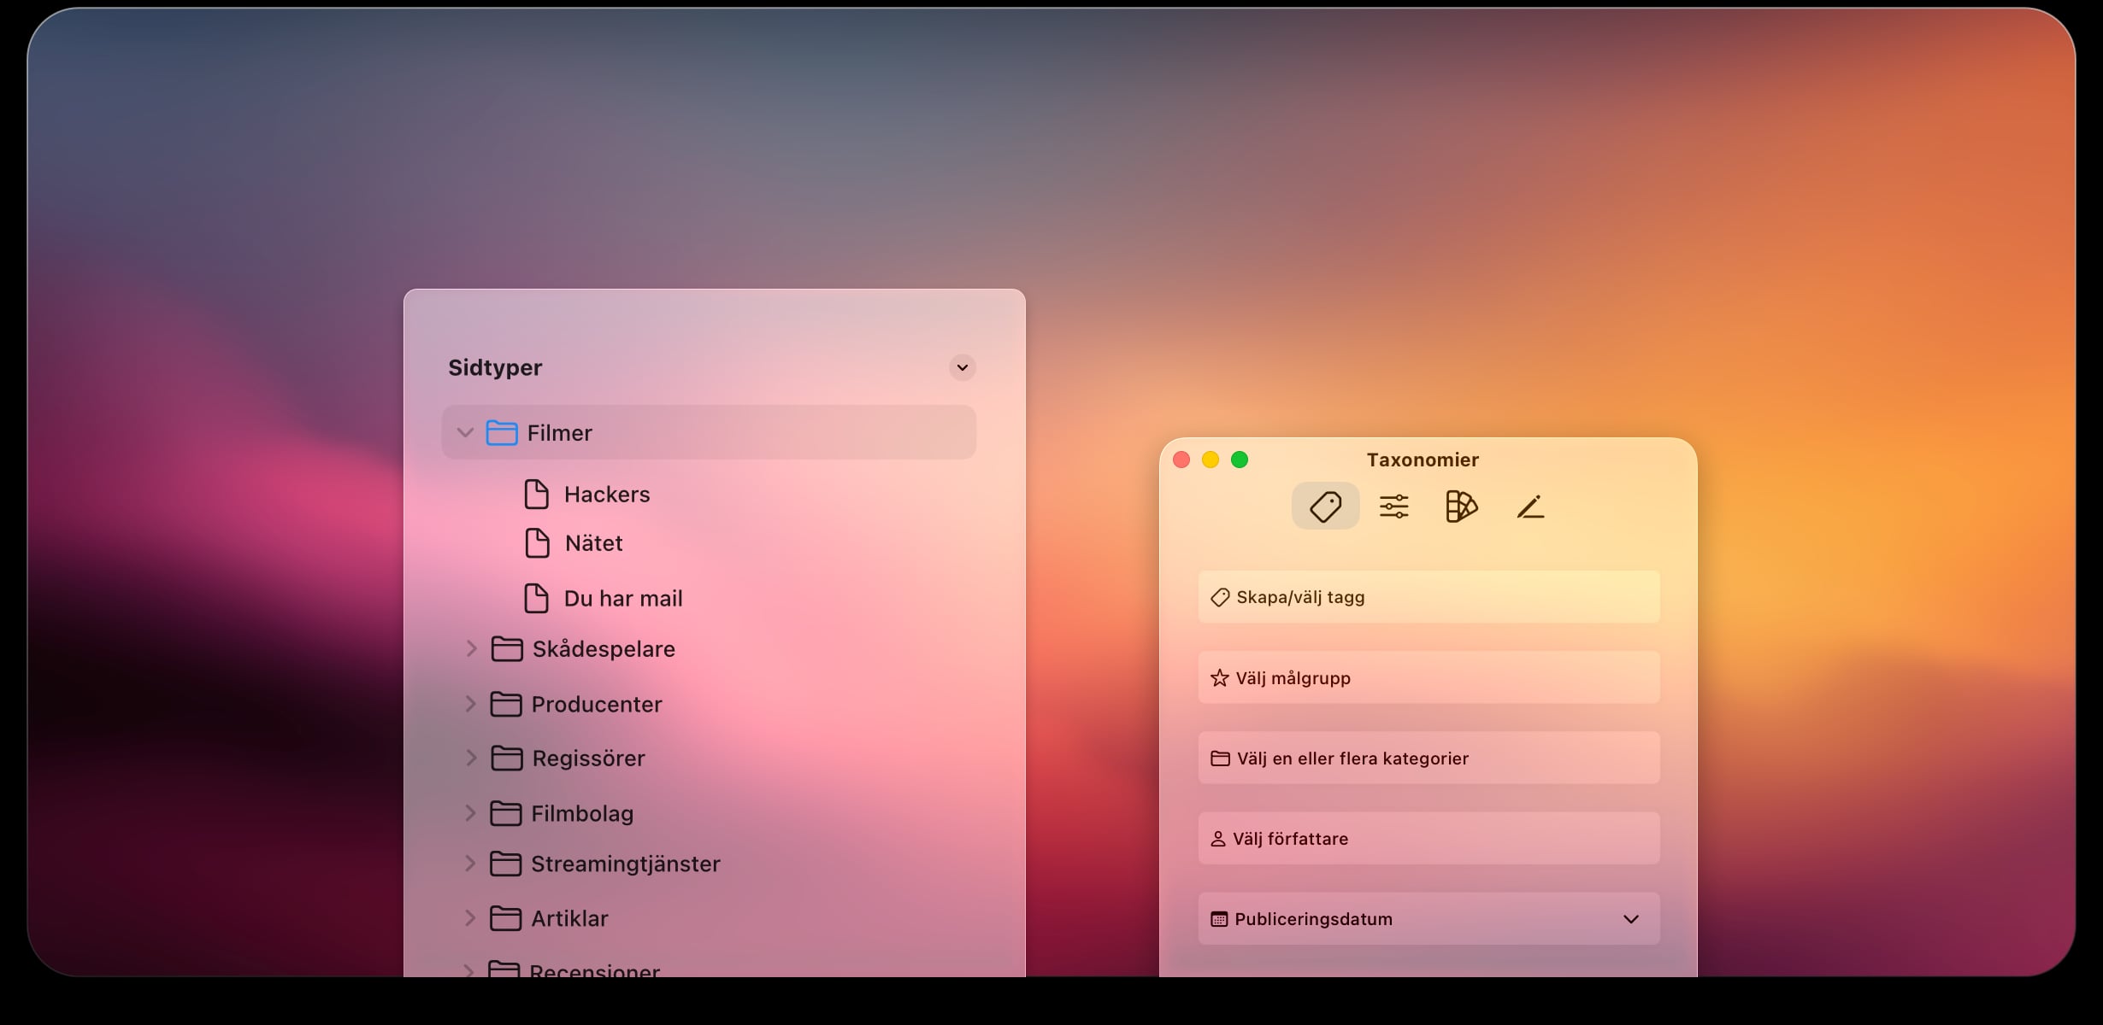Open the pencil edit tab icon
This screenshot has width=2103, height=1025.
point(1529,507)
